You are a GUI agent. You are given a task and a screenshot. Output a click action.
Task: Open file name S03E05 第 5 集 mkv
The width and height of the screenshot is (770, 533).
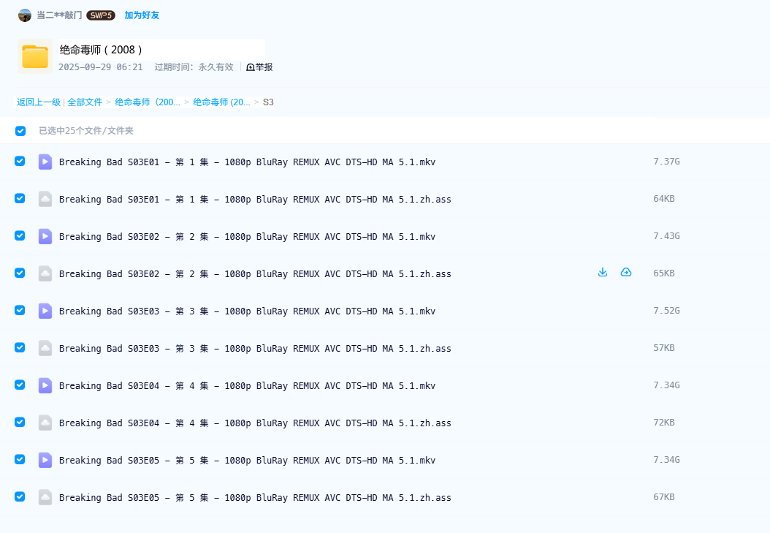coord(247,461)
